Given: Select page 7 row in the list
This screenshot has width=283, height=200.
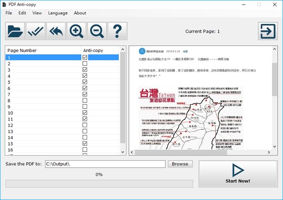Looking at the screenshot, I should 43,94.
